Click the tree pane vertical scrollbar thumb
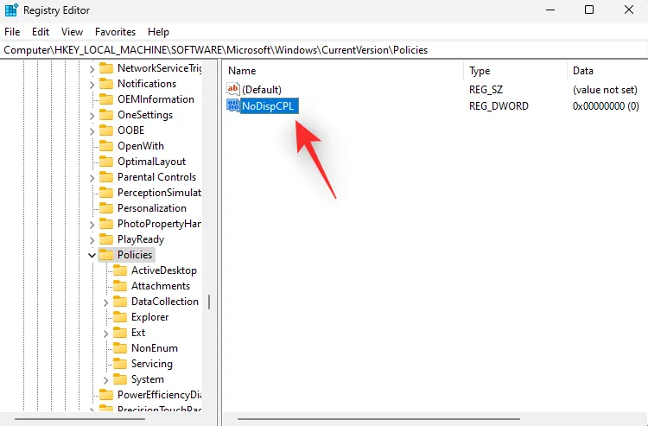This screenshot has width=648, height=426. coord(209,302)
